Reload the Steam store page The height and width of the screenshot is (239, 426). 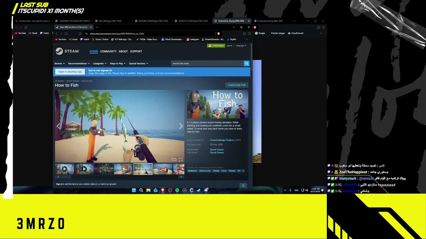66,34
